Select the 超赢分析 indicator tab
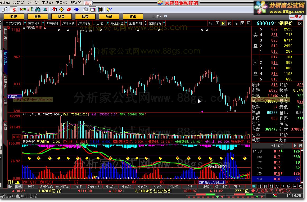 coord(94,186)
